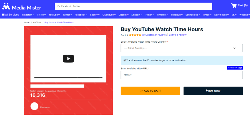Click the Media Mister logo
Image resolution: width=250 pixels, height=117 pixels.
coord(22,7)
